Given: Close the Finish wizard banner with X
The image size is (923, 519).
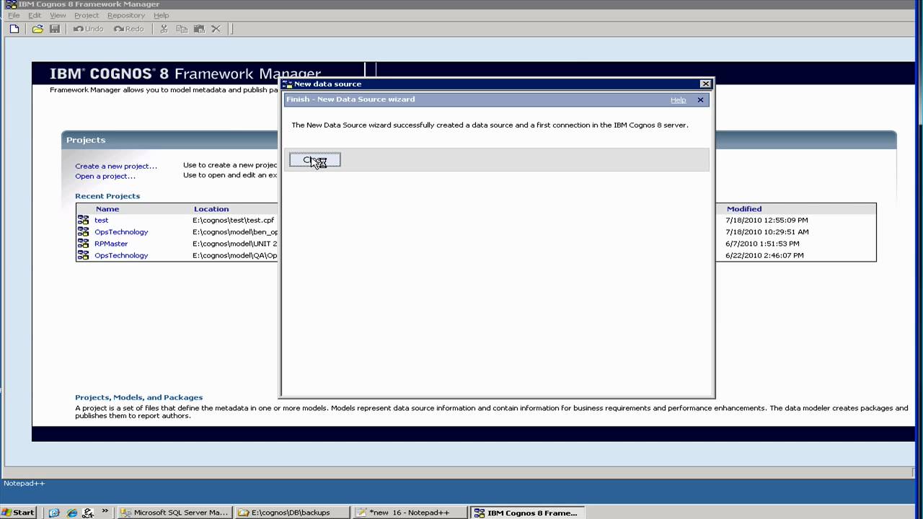Looking at the screenshot, I should coord(700,100).
